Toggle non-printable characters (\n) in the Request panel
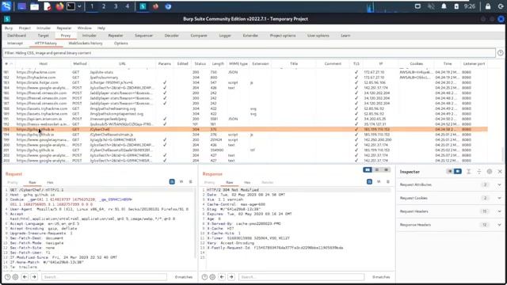 point(181,181)
